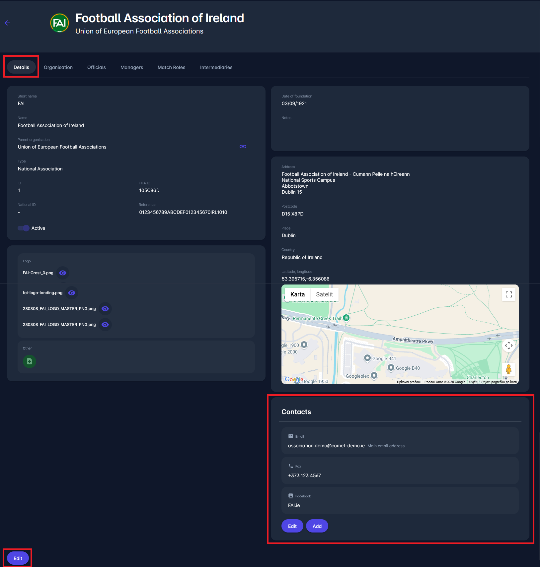
Task: Open the Organisation tab
Action: click(58, 67)
